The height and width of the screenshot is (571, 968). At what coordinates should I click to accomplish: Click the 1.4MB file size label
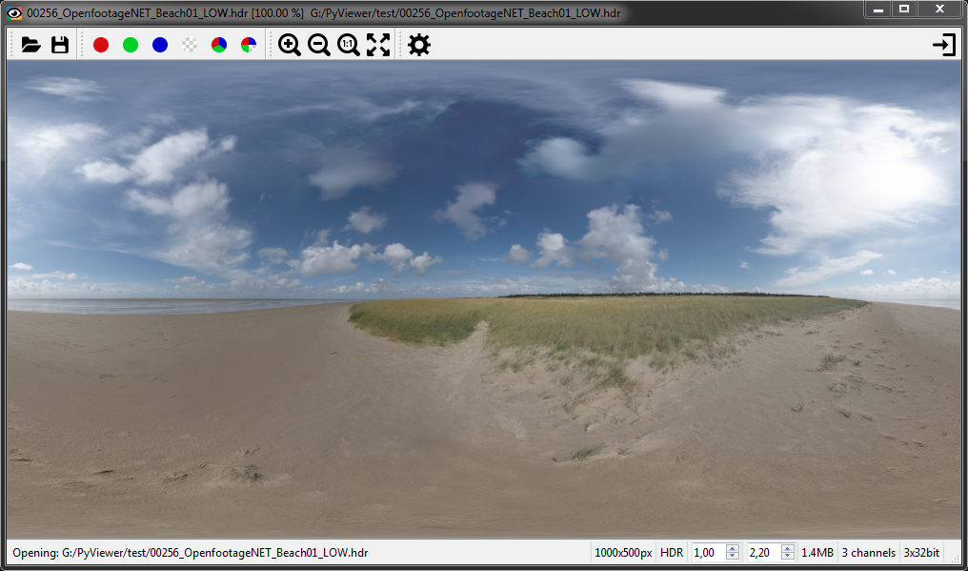(817, 553)
